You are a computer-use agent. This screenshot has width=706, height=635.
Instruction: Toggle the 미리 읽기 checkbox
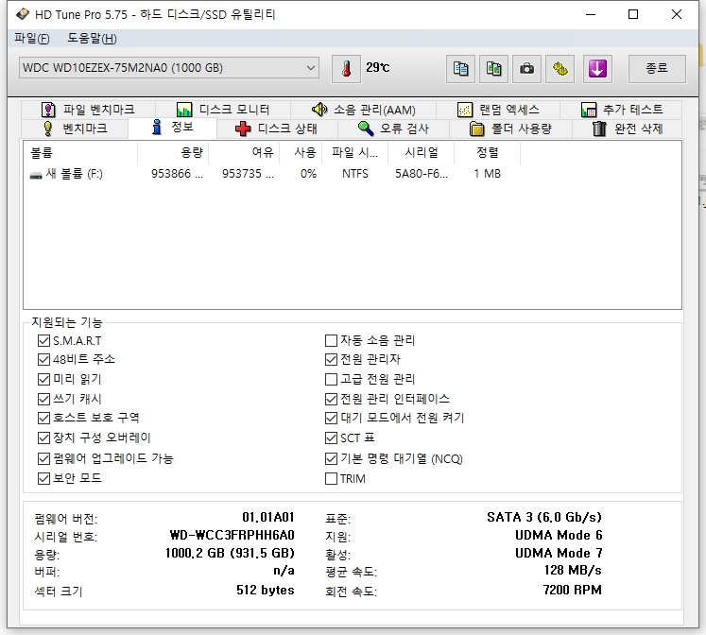(x=43, y=379)
